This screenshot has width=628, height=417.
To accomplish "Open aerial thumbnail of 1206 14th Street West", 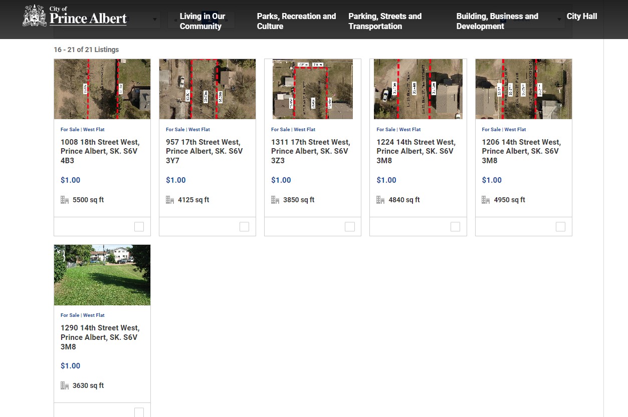I will coord(524,89).
